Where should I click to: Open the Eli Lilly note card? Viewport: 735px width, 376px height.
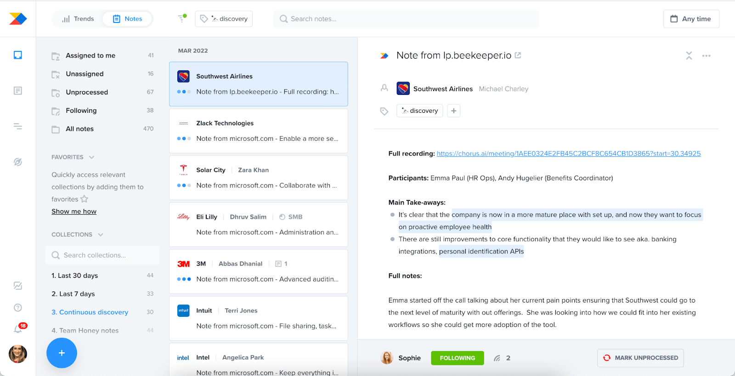click(259, 225)
